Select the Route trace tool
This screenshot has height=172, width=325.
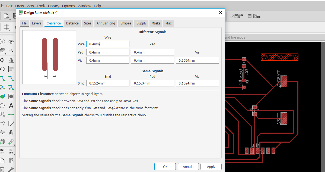2,79
